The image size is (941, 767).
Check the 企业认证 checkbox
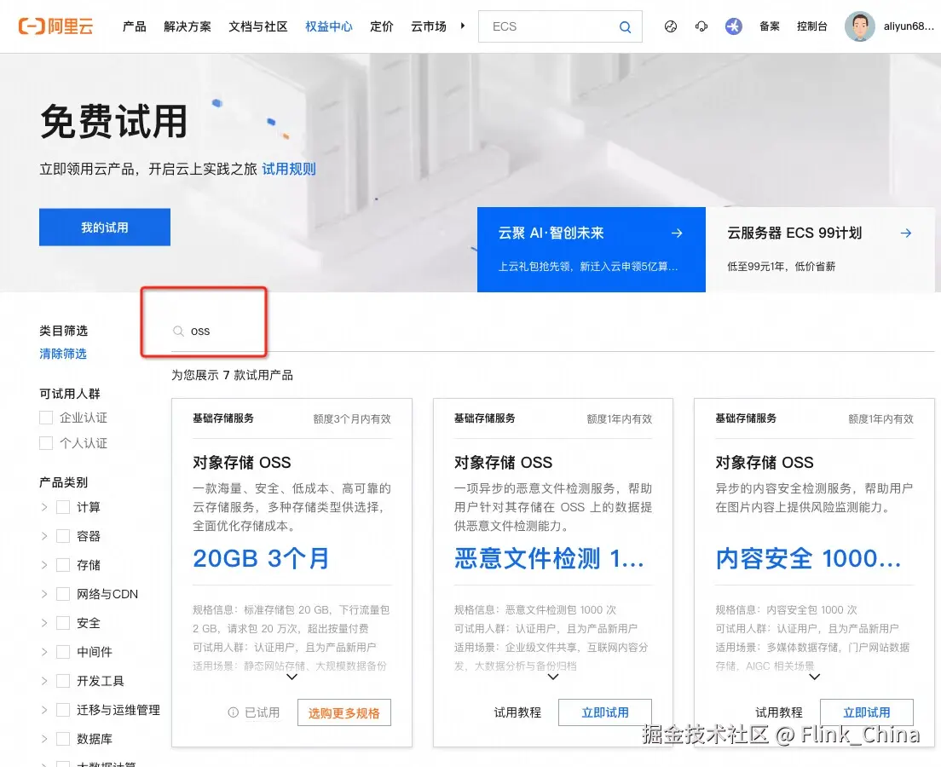click(x=46, y=418)
